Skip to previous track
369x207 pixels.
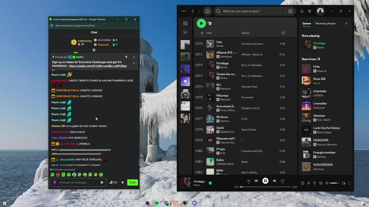(x=256, y=181)
